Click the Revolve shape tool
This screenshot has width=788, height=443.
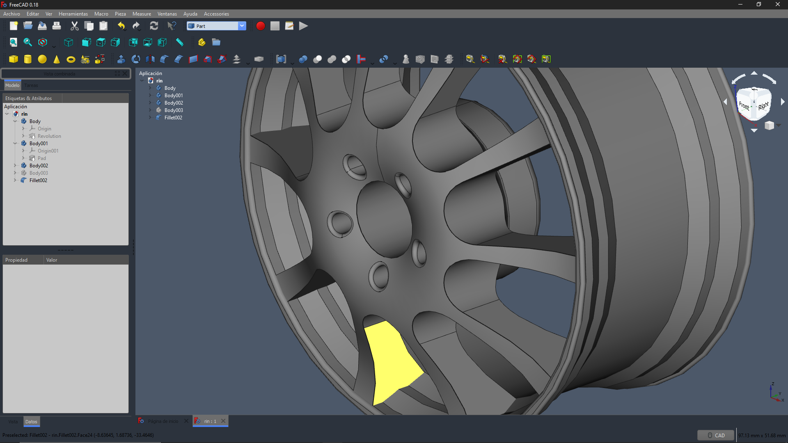(x=135, y=59)
